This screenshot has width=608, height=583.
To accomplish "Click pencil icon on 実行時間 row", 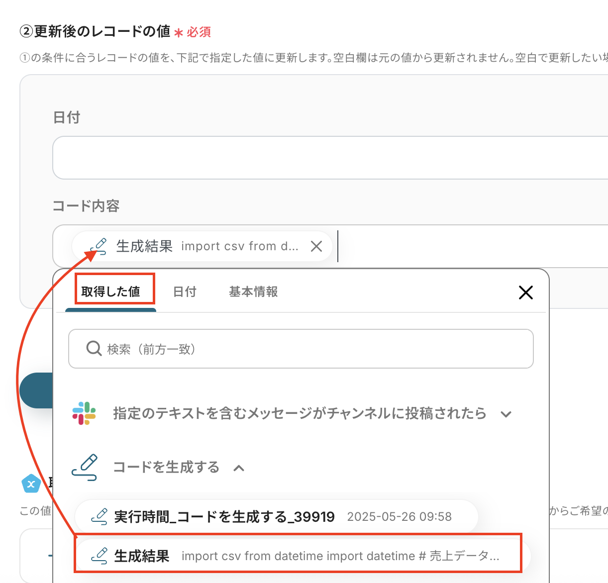I will pos(100,516).
